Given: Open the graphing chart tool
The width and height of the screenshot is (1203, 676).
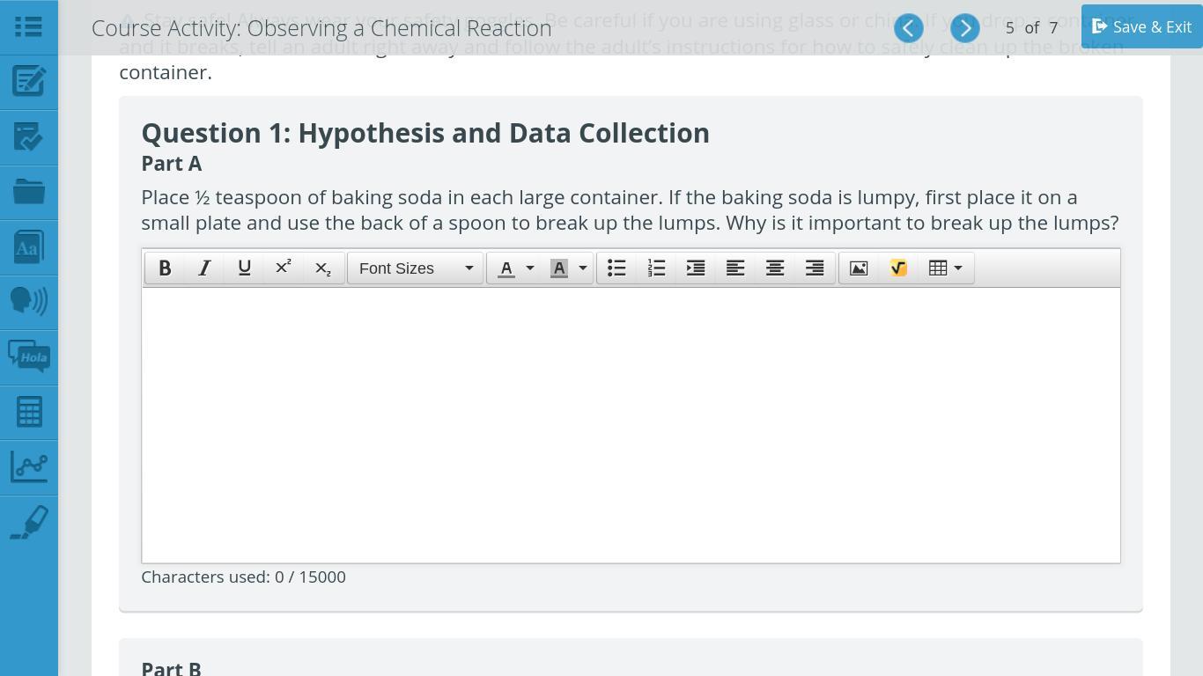Looking at the screenshot, I should (x=28, y=467).
